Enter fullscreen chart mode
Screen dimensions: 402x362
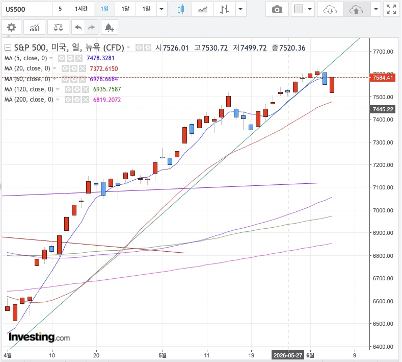pyautogui.click(x=391, y=10)
